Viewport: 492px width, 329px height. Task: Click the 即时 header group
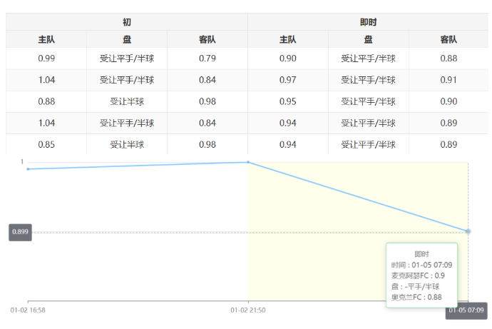pos(368,22)
